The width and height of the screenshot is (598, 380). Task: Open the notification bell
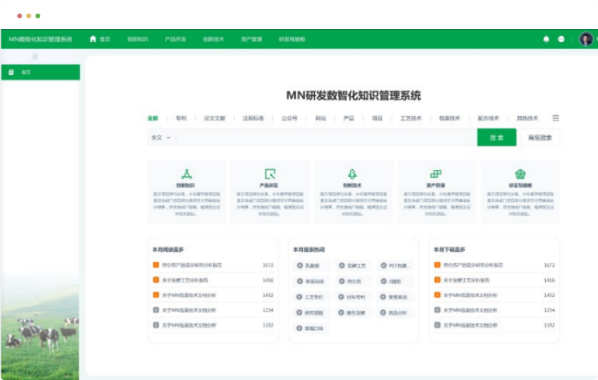click(x=546, y=39)
